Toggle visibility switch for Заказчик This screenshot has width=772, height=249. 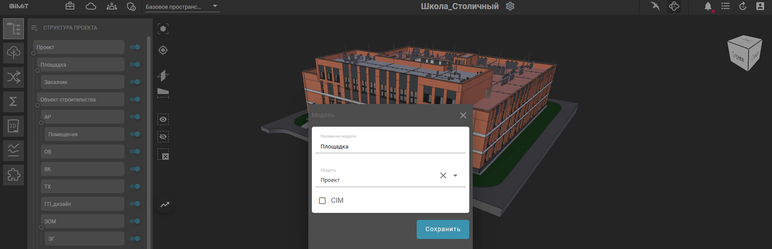point(135,82)
